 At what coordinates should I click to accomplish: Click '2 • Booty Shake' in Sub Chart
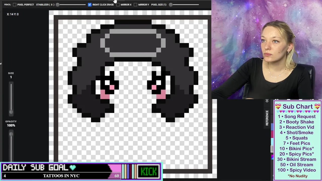coord(297,122)
